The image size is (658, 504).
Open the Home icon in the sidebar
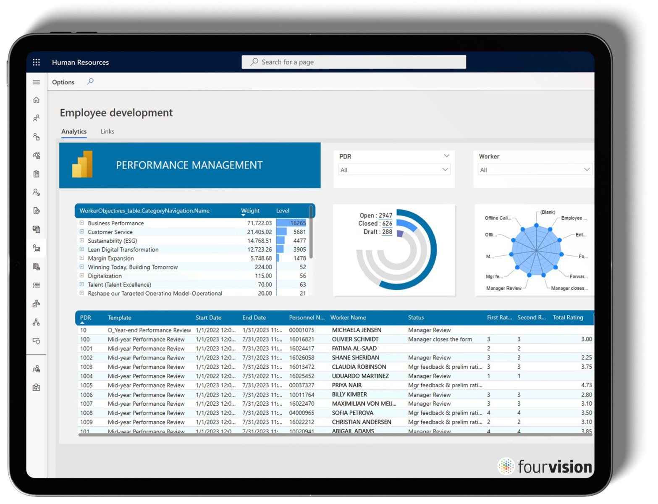coord(37,100)
